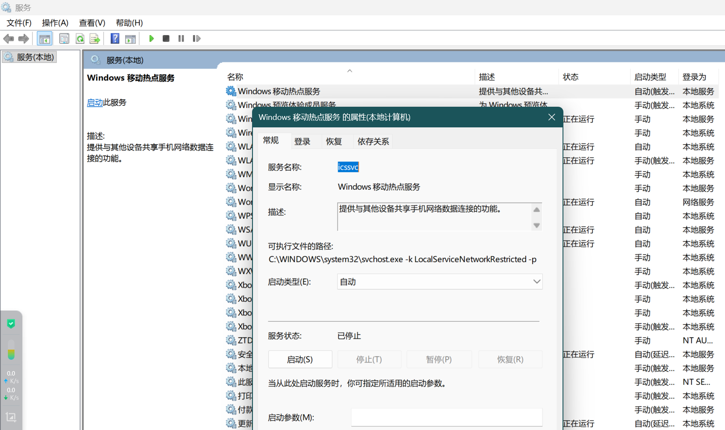Sort by the 启动类型 column header
This screenshot has height=430, width=725.
[x=654, y=77]
